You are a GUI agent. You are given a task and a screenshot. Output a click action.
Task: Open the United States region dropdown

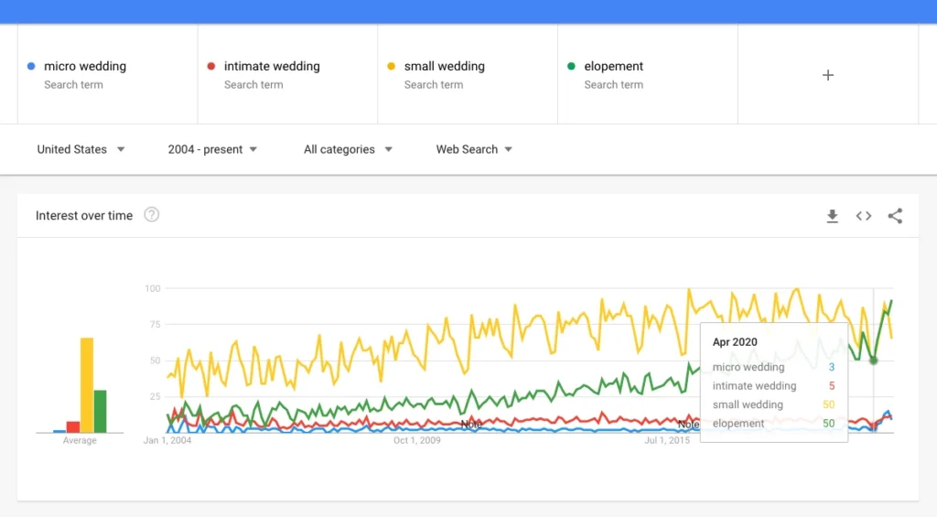pos(81,149)
